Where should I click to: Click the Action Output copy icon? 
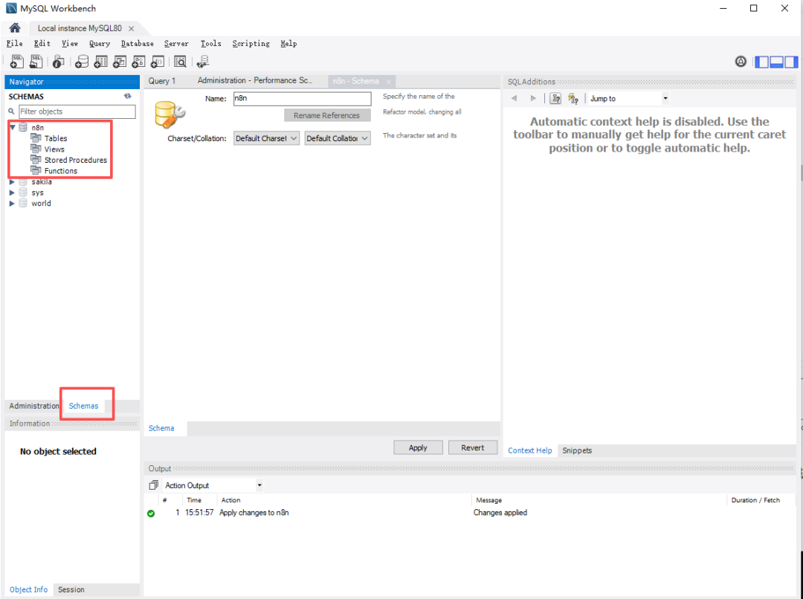point(153,485)
